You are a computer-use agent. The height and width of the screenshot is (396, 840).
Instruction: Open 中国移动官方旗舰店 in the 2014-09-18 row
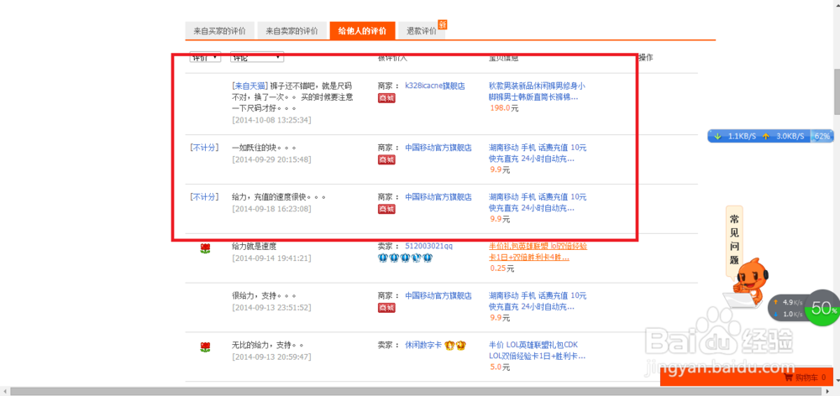(438, 196)
